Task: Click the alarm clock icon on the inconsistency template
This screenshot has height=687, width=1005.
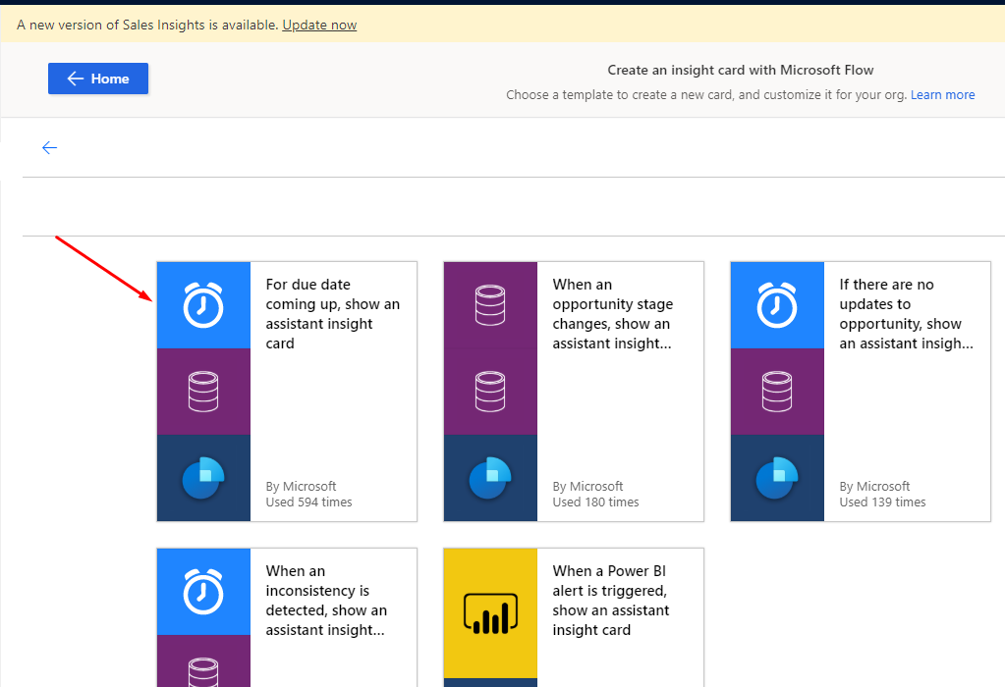Action: (x=203, y=592)
